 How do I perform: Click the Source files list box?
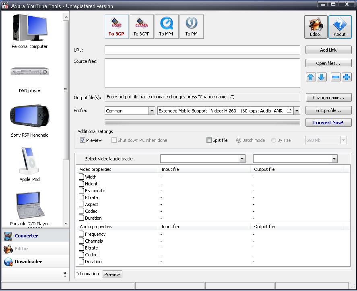(x=202, y=73)
